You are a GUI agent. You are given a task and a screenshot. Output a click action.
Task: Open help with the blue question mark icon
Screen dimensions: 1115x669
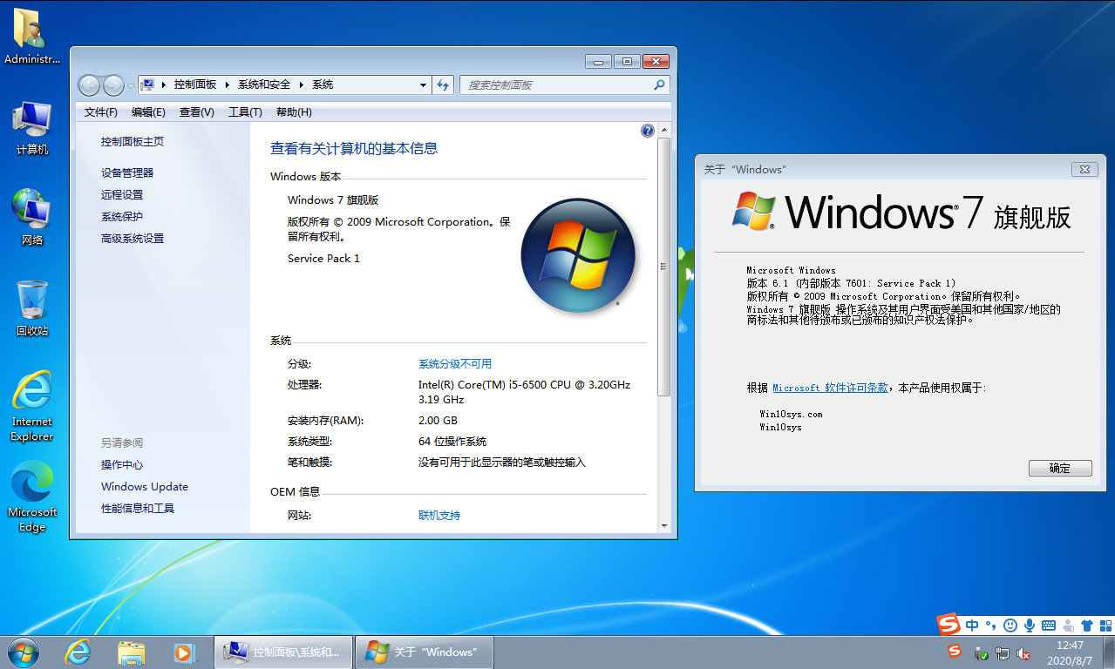[x=648, y=131]
